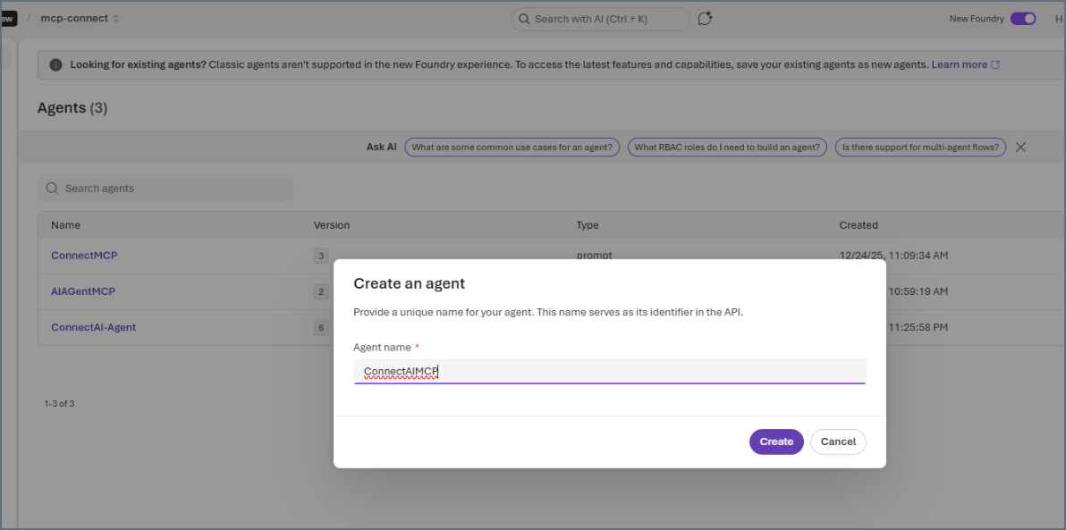Image resolution: width=1066 pixels, height=530 pixels.
Task: Open the AIAgentMCP agent
Action: pyautogui.click(x=82, y=290)
